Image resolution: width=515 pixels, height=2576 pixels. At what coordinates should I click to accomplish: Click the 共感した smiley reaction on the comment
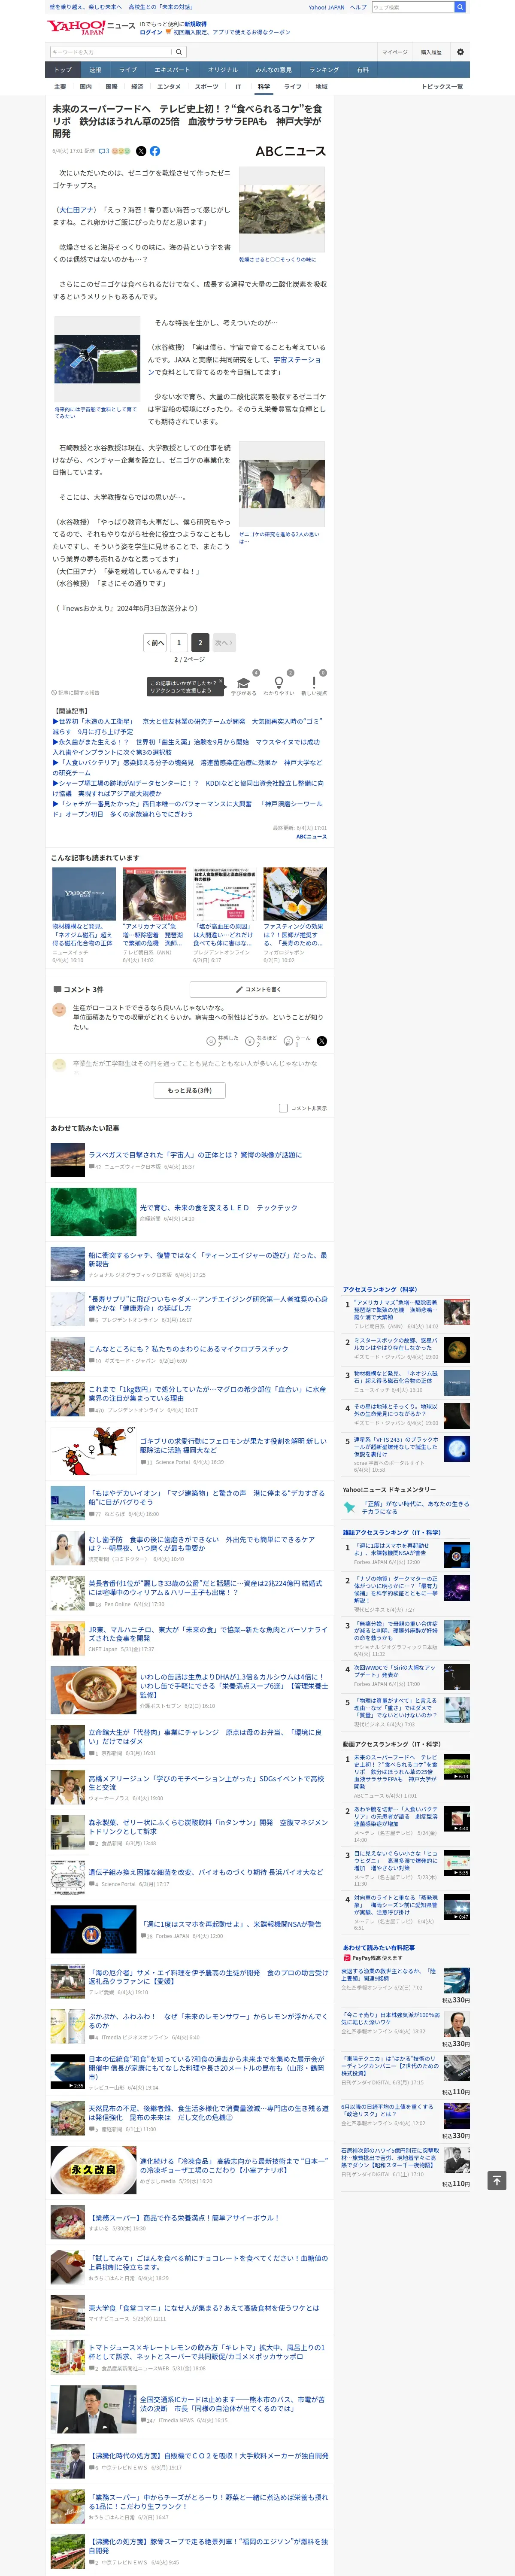pyautogui.click(x=212, y=1041)
